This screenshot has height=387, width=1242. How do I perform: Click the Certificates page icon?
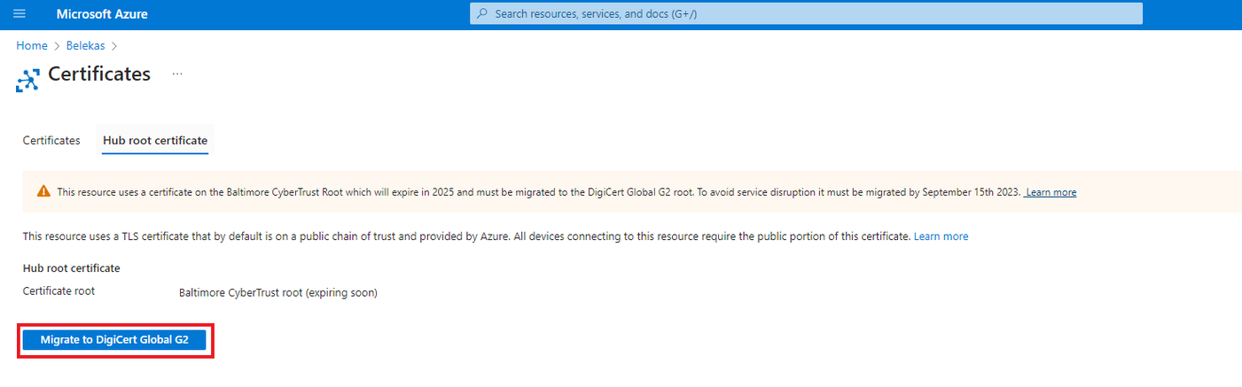27,81
